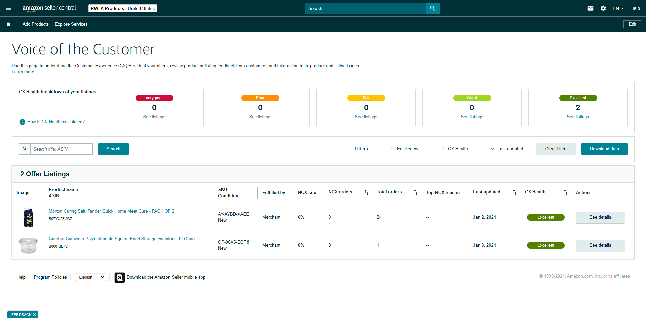Viewport: 646px width, 318px height.
Task: Open the RWI A Products account switcher
Action: coord(123,8)
